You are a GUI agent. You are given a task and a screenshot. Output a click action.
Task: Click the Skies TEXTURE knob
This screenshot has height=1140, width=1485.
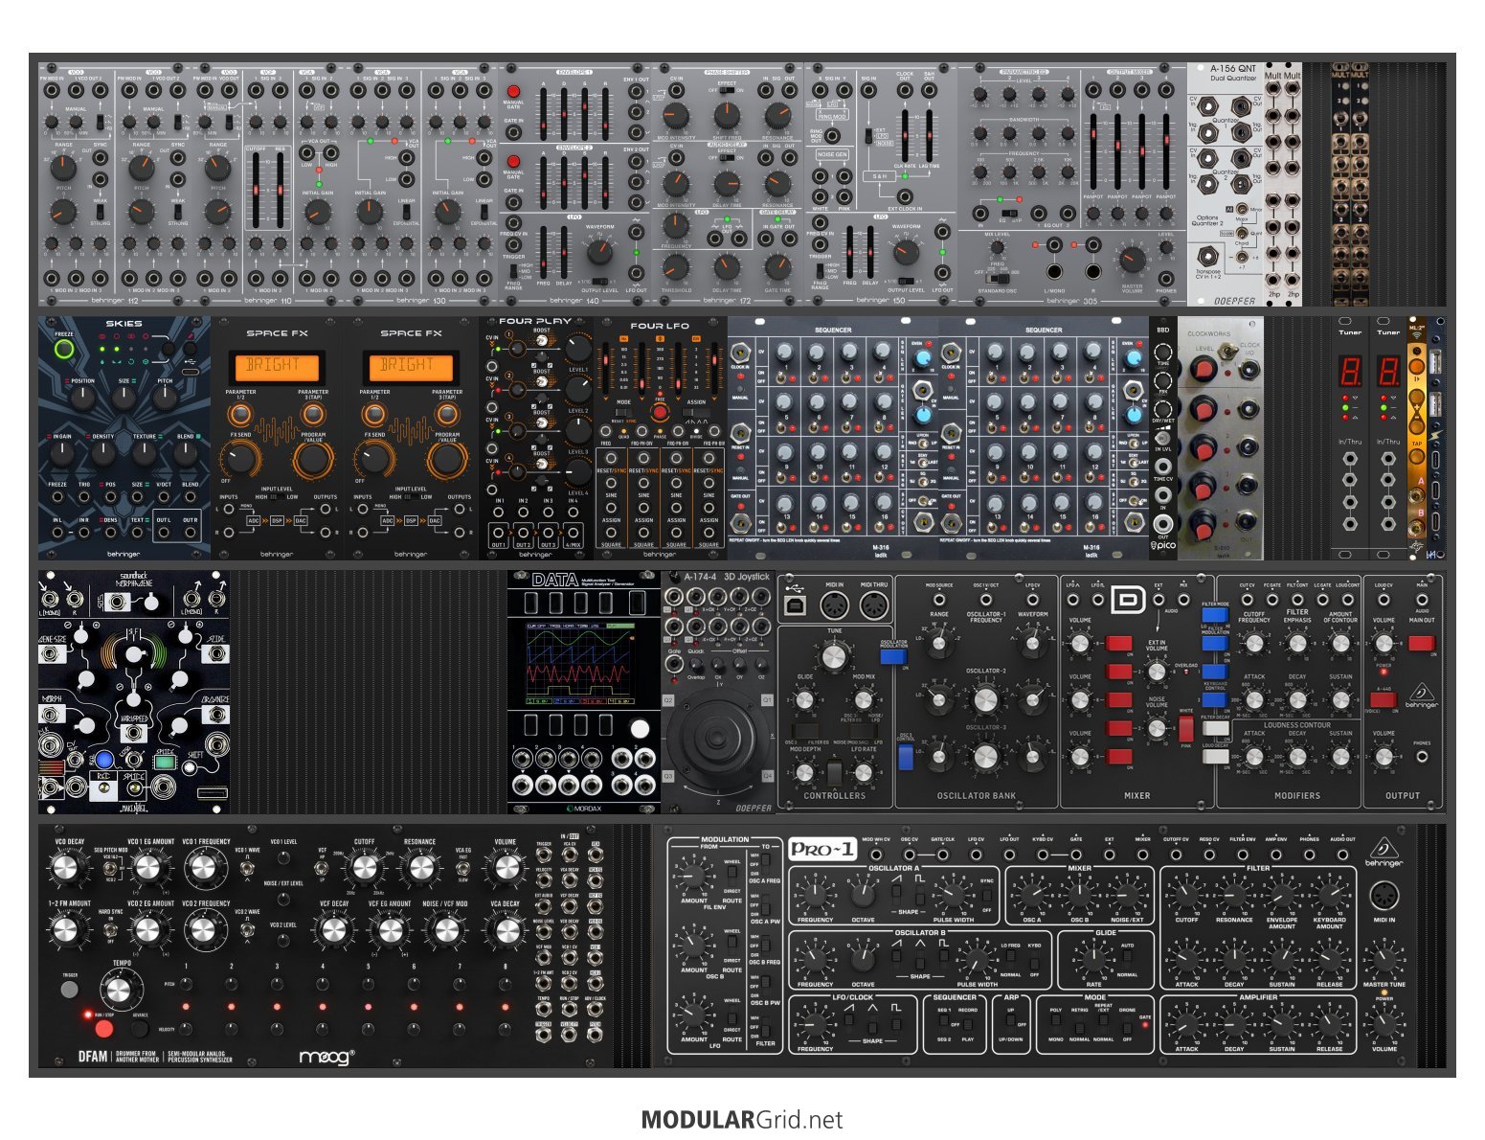click(x=144, y=454)
